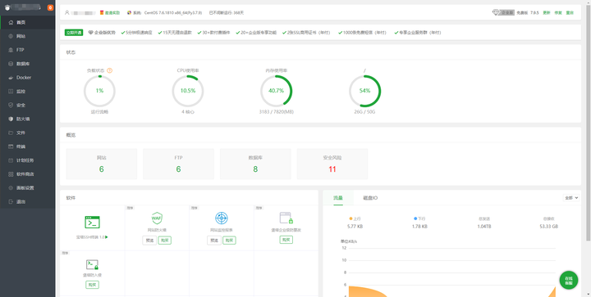Open the 宝塔SSH终端 terminal icon
Image resolution: width=591 pixels, height=297 pixels.
click(92, 223)
